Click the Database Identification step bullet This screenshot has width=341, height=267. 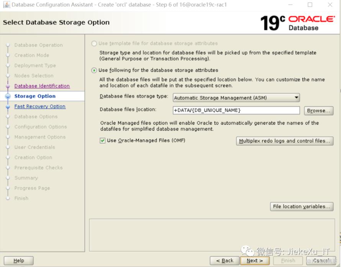coord(8,86)
